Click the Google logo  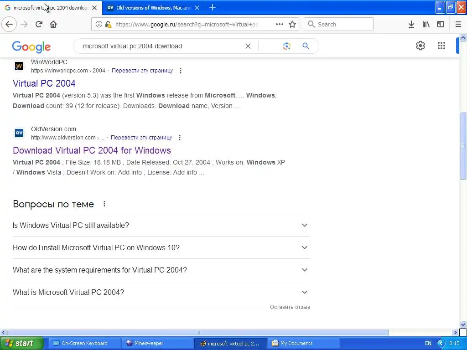(31, 47)
